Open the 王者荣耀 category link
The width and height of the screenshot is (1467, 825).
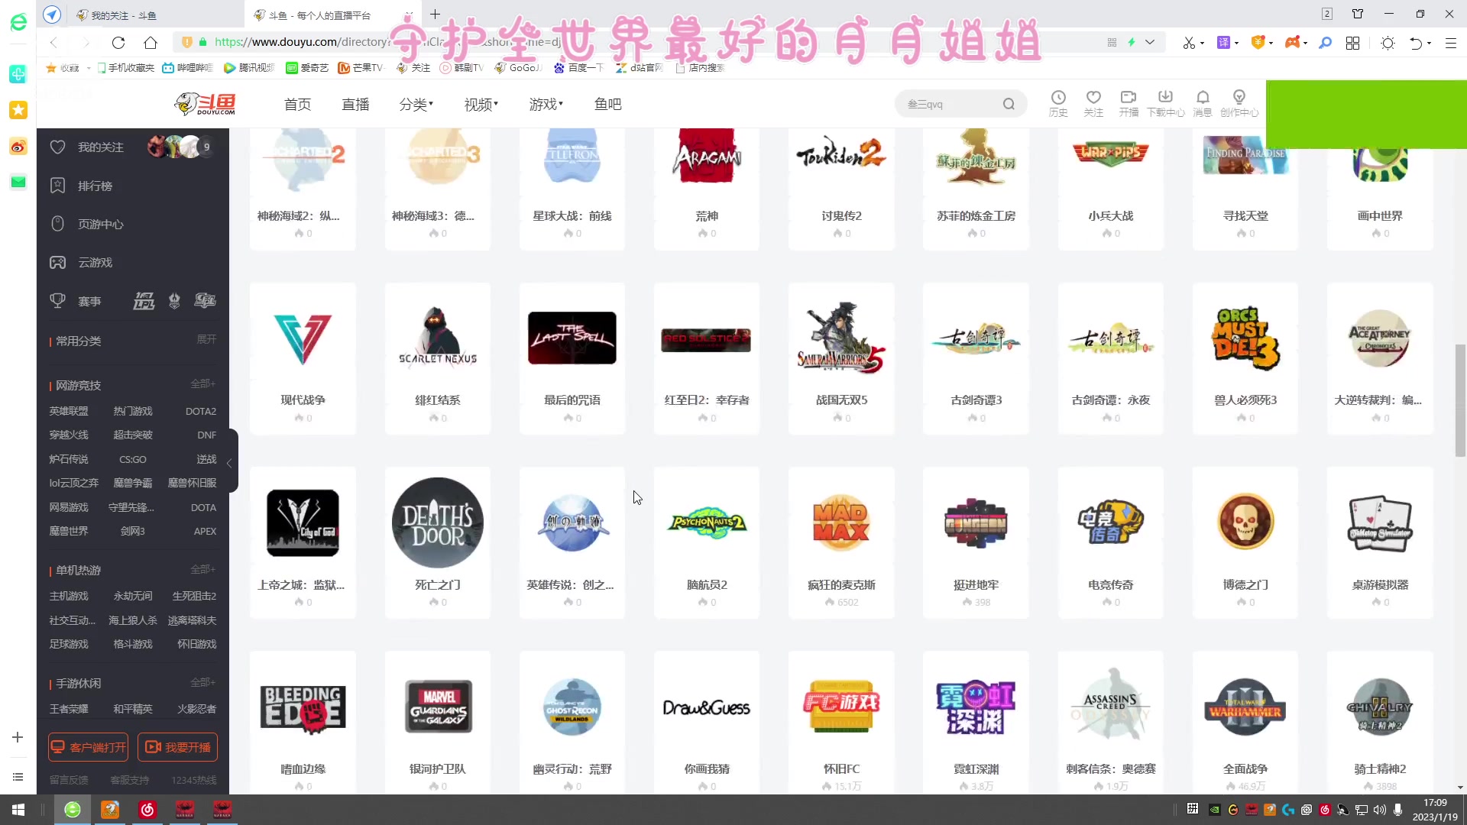69,709
